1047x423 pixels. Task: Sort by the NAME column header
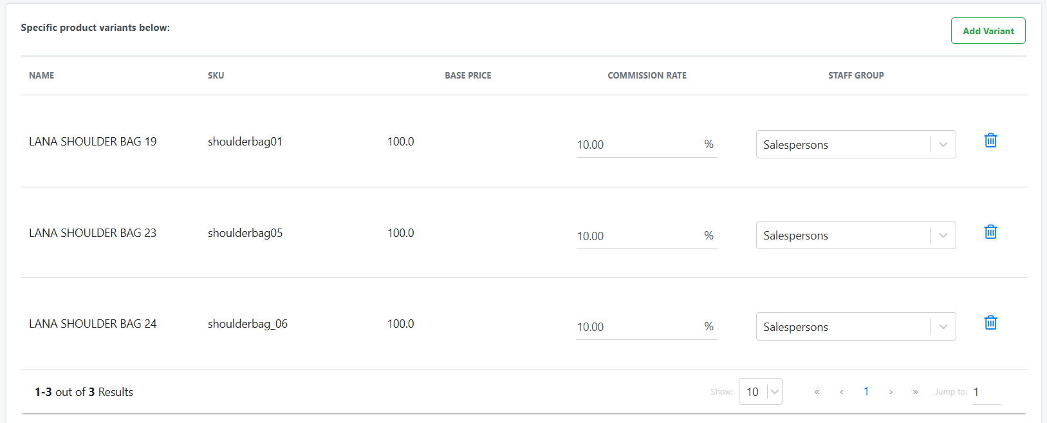tap(42, 75)
